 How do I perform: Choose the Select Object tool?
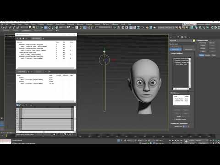30,27
